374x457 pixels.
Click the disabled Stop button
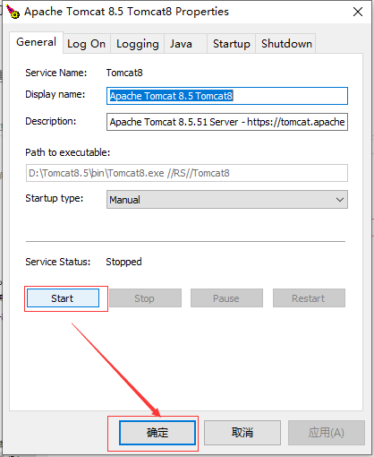pyautogui.click(x=145, y=298)
